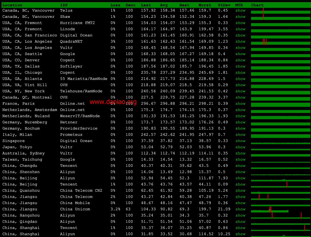The height and width of the screenshot is (237, 311).
Task: Select the Aliyun Beijing worst value 111.87
Action: coord(206,178)
